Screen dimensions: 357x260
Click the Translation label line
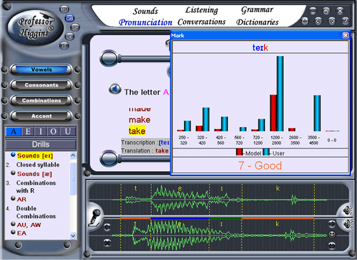click(144, 151)
